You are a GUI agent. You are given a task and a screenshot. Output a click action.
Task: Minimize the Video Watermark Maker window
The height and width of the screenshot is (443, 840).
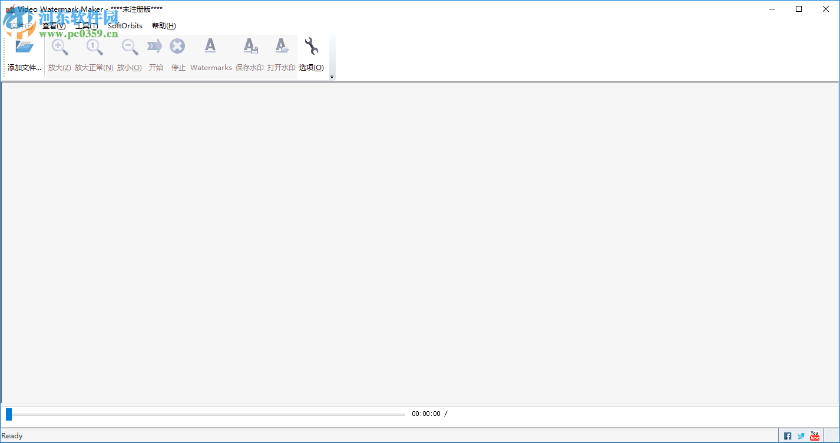point(772,9)
